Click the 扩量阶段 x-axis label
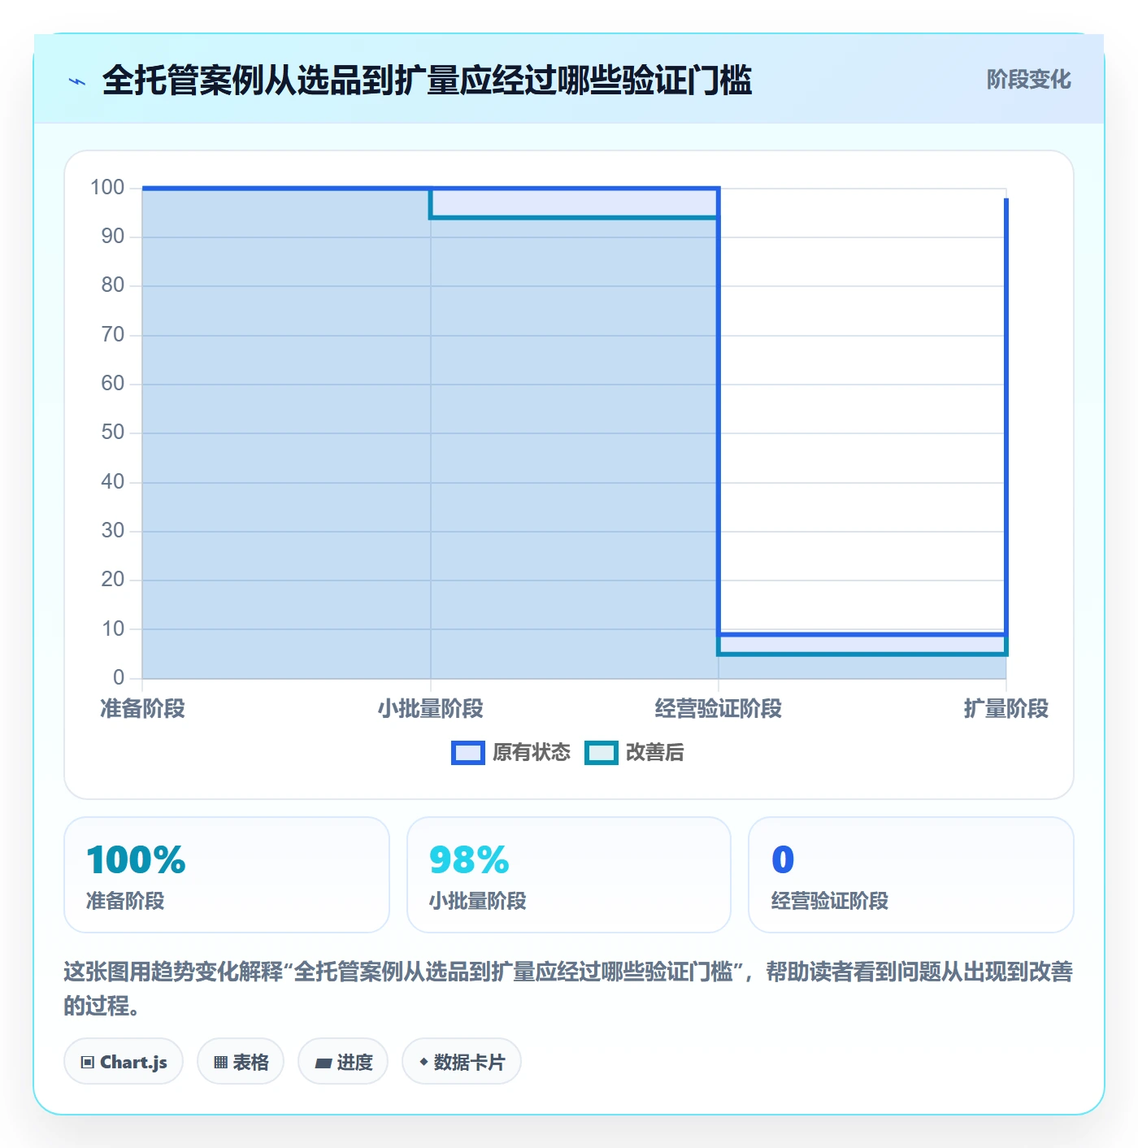This screenshot has height=1148, width=1138. pyautogui.click(x=1006, y=709)
